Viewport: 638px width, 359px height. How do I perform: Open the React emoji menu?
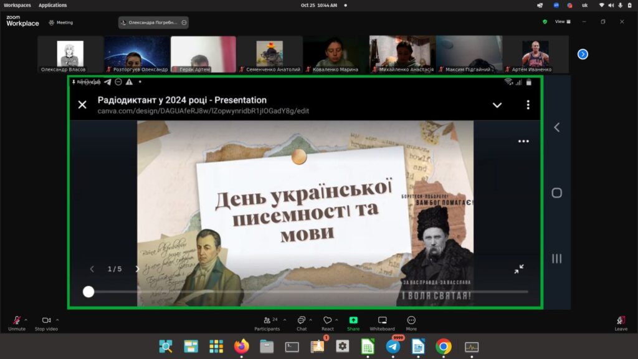coord(328,323)
